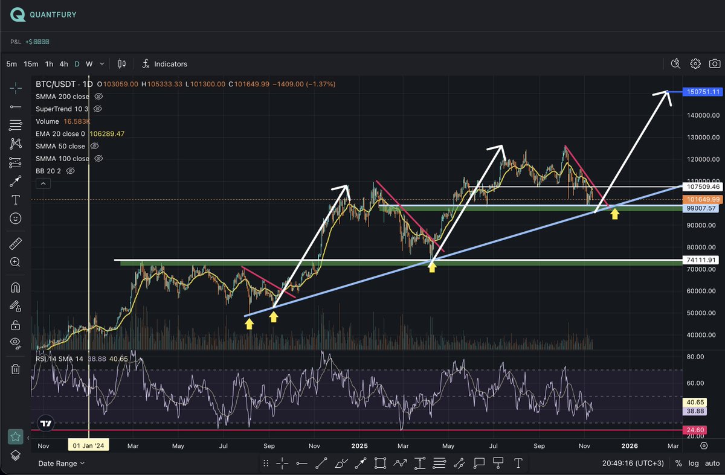Select the XABCD pattern tool in left sidebar
Viewport: 725px width, 475px height.
(x=16, y=144)
